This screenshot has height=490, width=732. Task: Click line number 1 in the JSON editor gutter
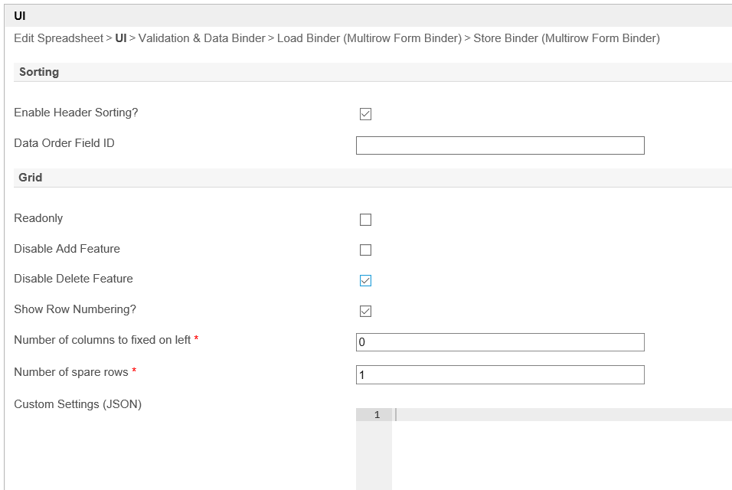tap(375, 415)
